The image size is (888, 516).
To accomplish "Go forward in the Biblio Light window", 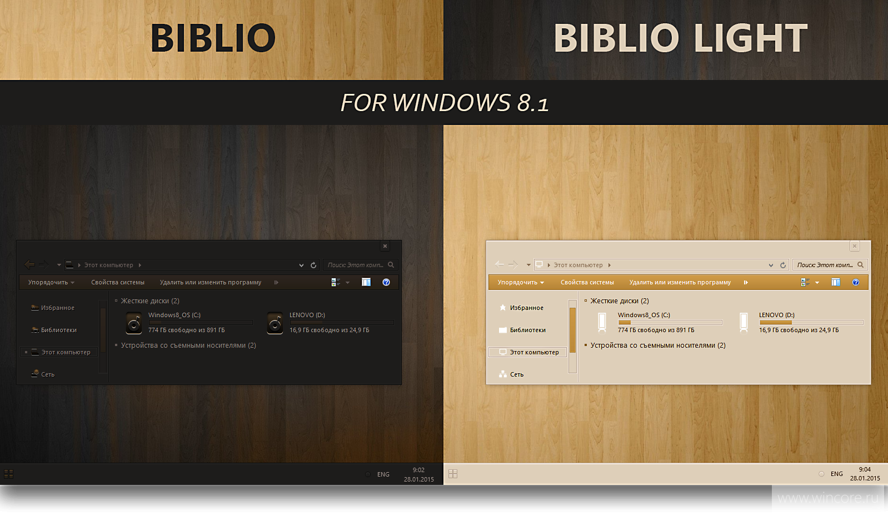I will click(513, 265).
